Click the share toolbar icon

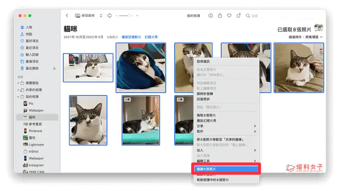pos(220,16)
